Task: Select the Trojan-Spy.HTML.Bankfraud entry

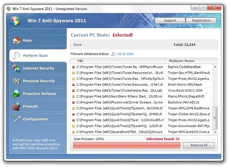Action: (189, 73)
